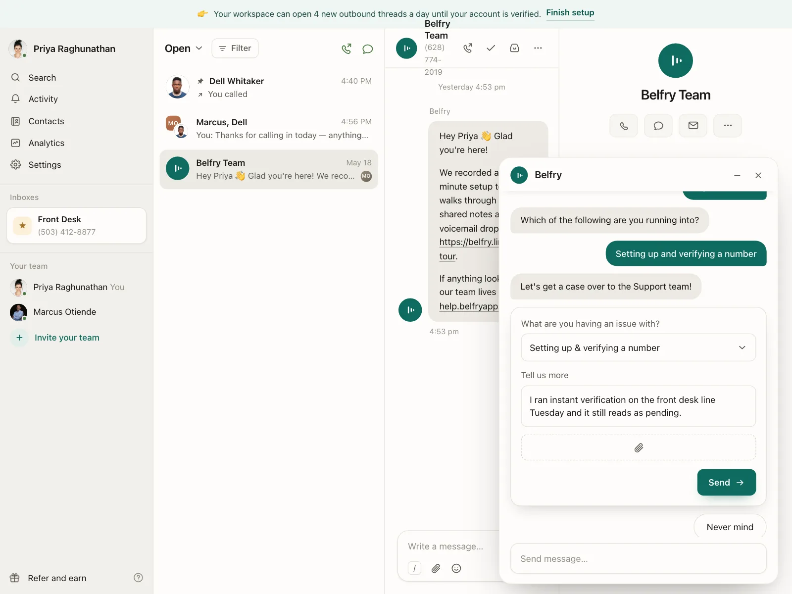Open Refer and earn
Viewport: 792px width, 594px height.
[49, 578]
